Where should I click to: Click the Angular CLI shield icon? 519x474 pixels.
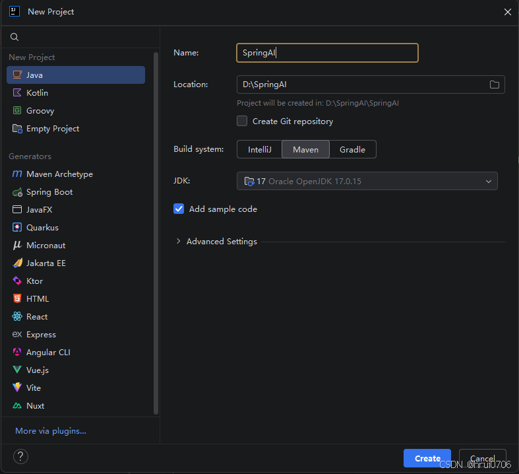(x=17, y=352)
